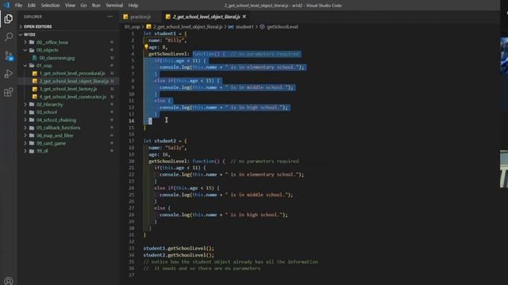Collapse the W1D2 workspace folder
Viewport: 508px width, 285px height.
(68, 34)
